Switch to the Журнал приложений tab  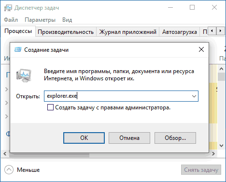click(128, 32)
